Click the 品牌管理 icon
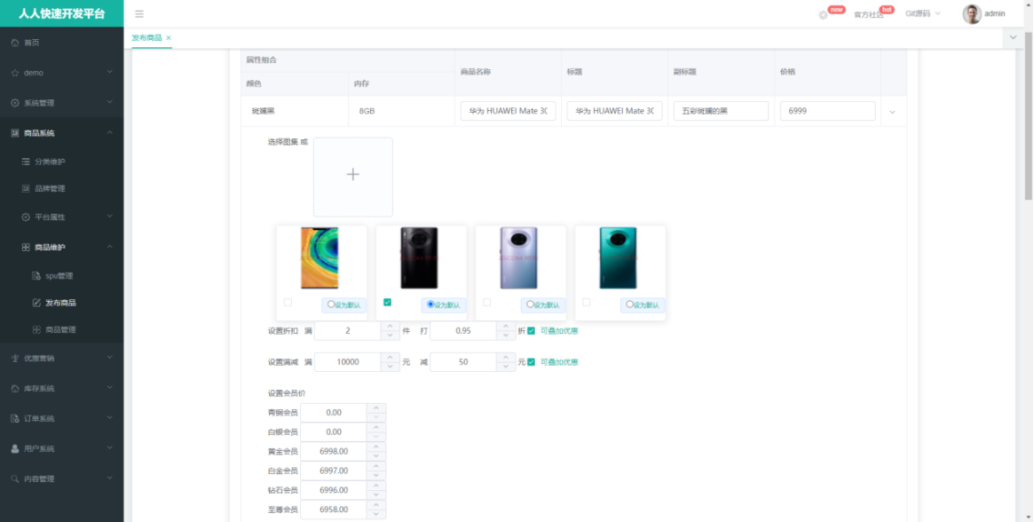This screenshot has height=522, width=1034. [26, 189]
